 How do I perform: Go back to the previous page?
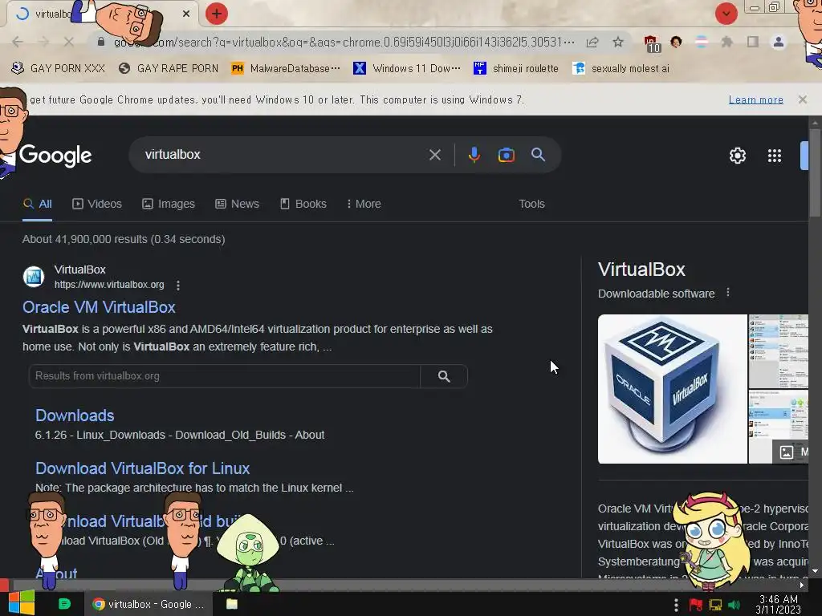18,42
